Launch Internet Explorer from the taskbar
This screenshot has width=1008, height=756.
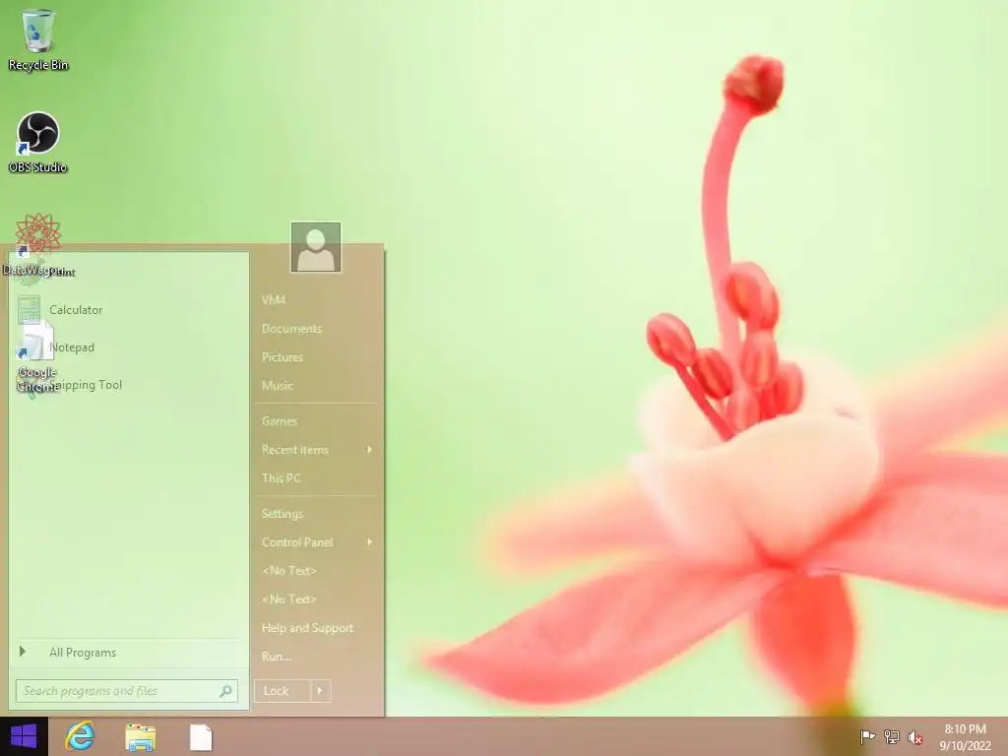click(x=81, y=736)
